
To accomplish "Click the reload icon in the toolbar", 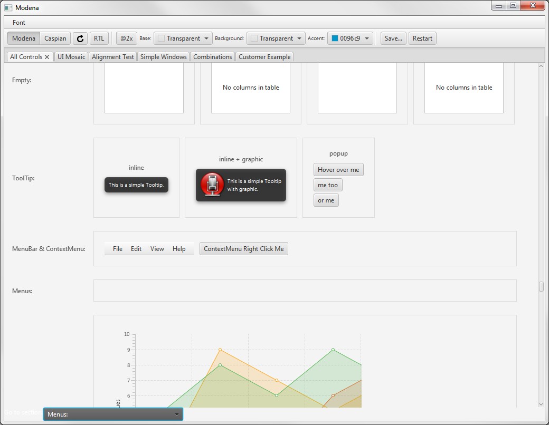I will tap(80, 38).
